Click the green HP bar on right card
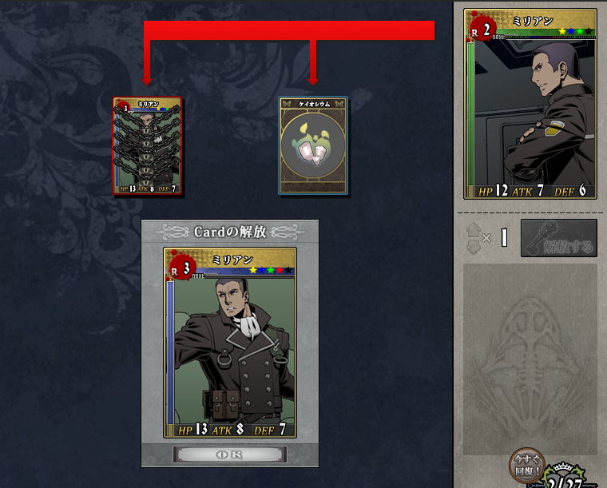The height and width of the screenshot is (488, 607). click(x=470, y=114)
